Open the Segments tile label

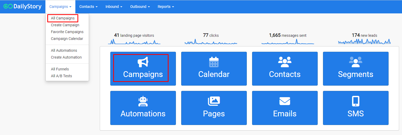[x=356, y=74]
